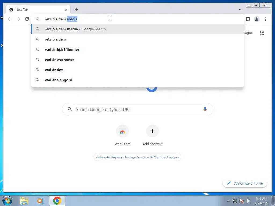Click the browser Forward arrow
The width and height of the screenshot is (275, 206).
click(x=18, y=19)
